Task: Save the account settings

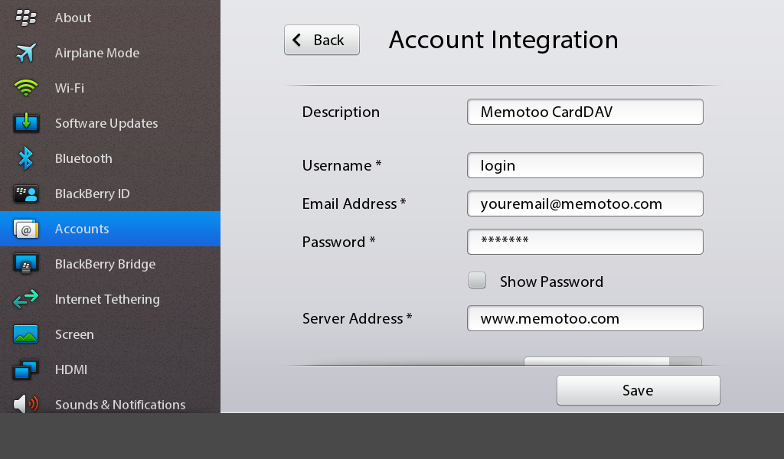Action: click(x=639, y=390)
